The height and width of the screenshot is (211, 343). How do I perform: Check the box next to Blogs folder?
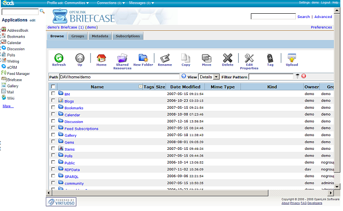tap(53, 101)
